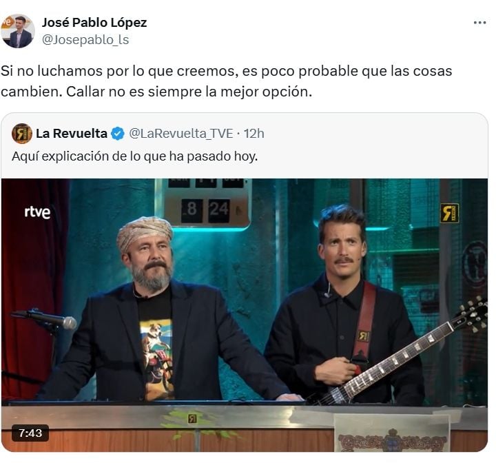
Task: Click the @LaRevuelta_TVE handle
Action: point(181,134)
